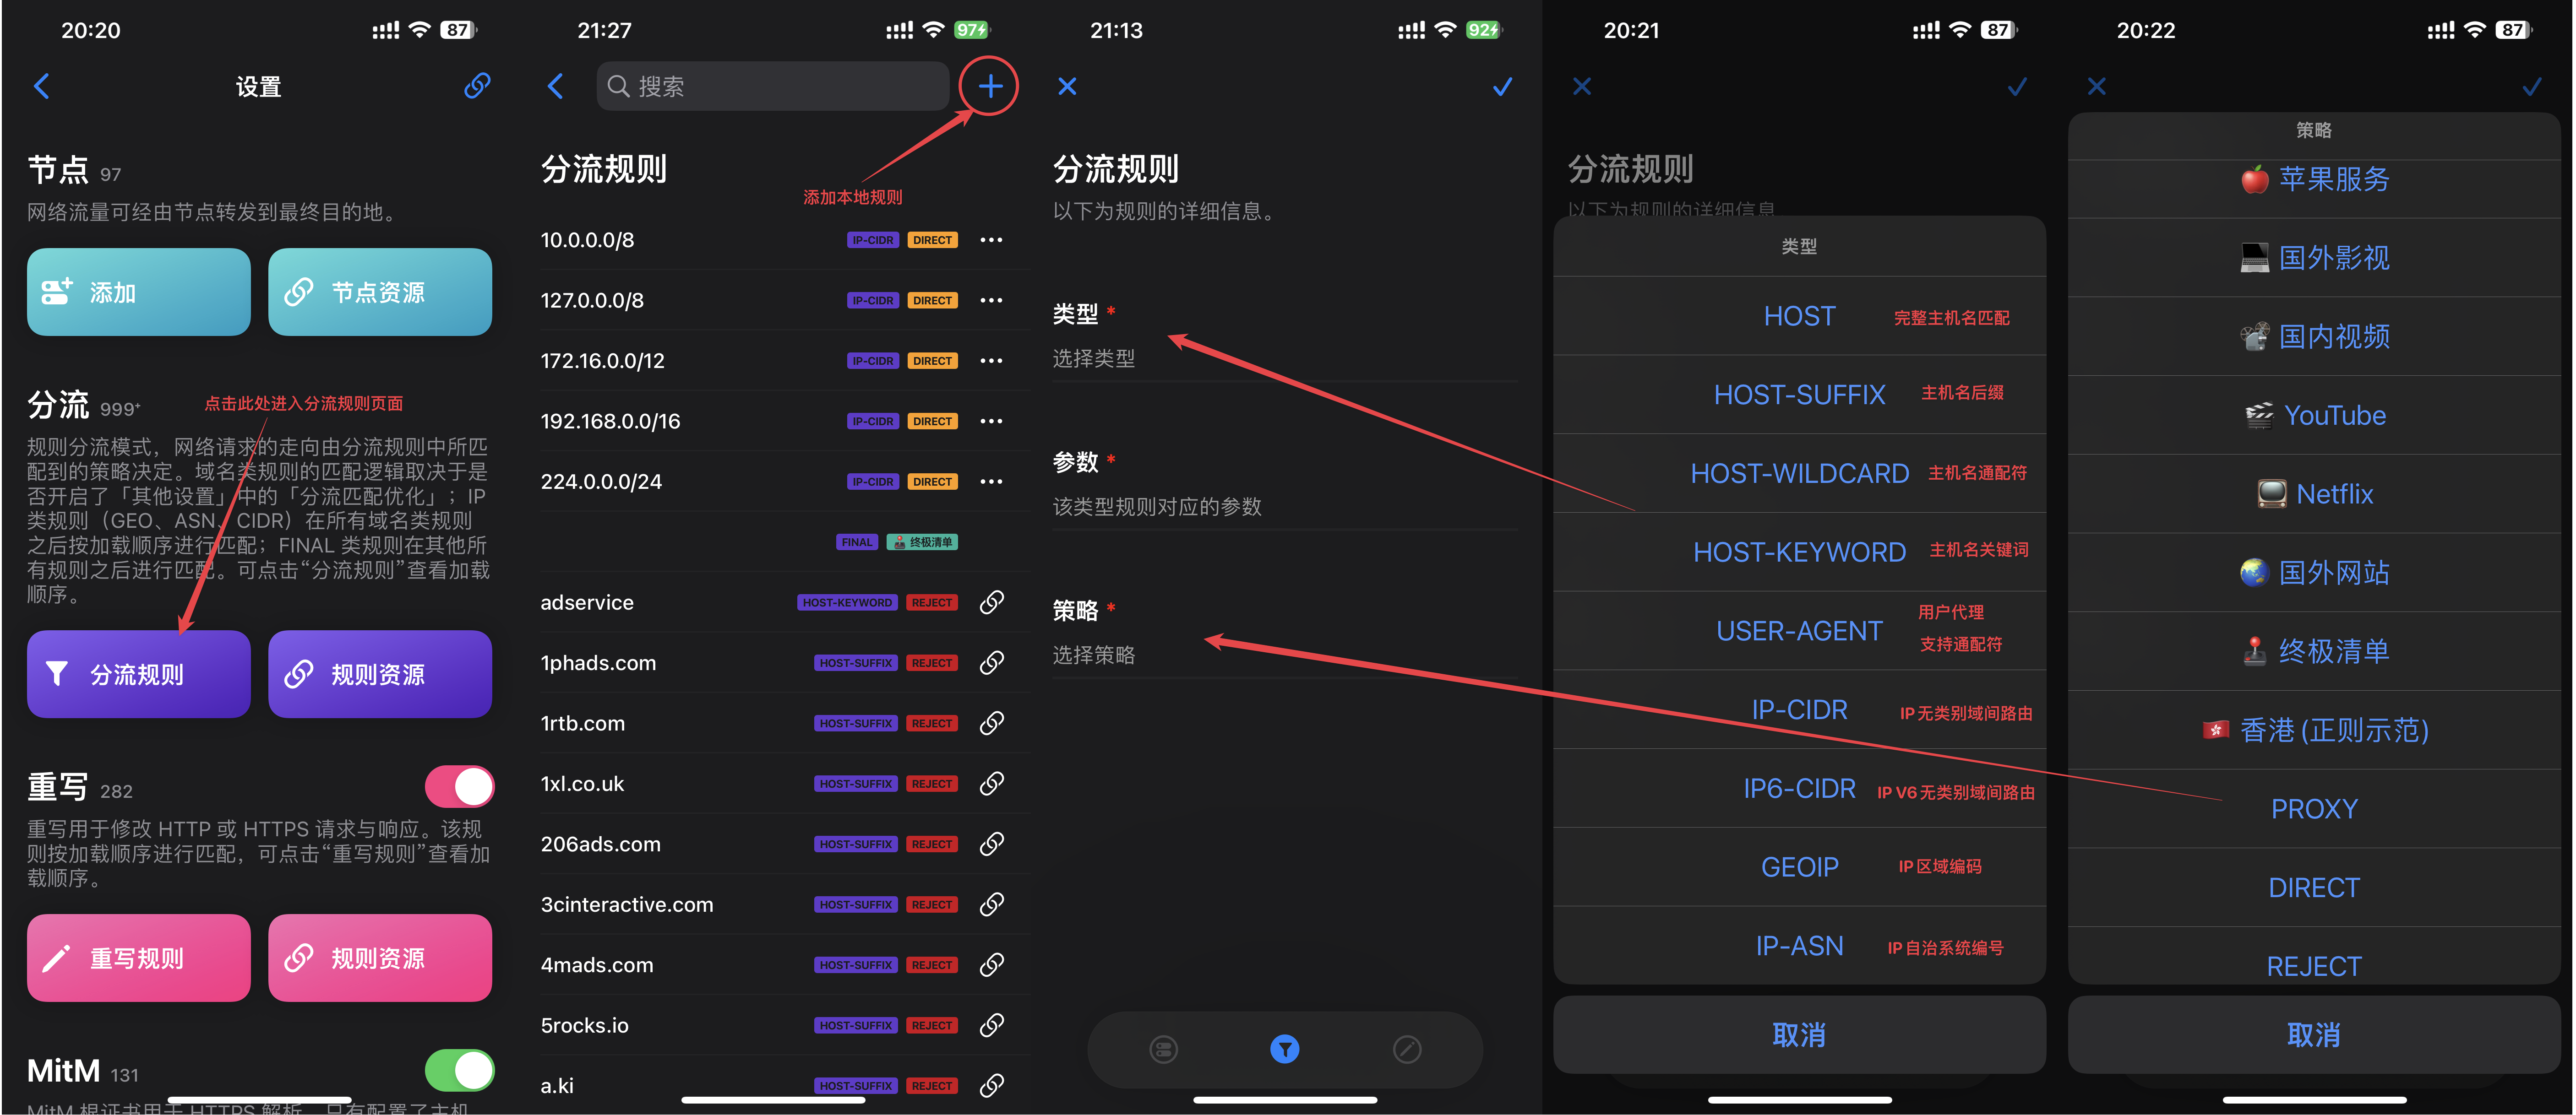The height and width of the screenshot is (1115, 2576).
Task: Choose HOST-SUFFIX rule type
Action: point(1799,395)
